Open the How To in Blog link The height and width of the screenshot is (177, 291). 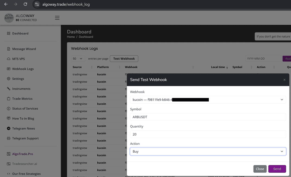tap(23, 119)
